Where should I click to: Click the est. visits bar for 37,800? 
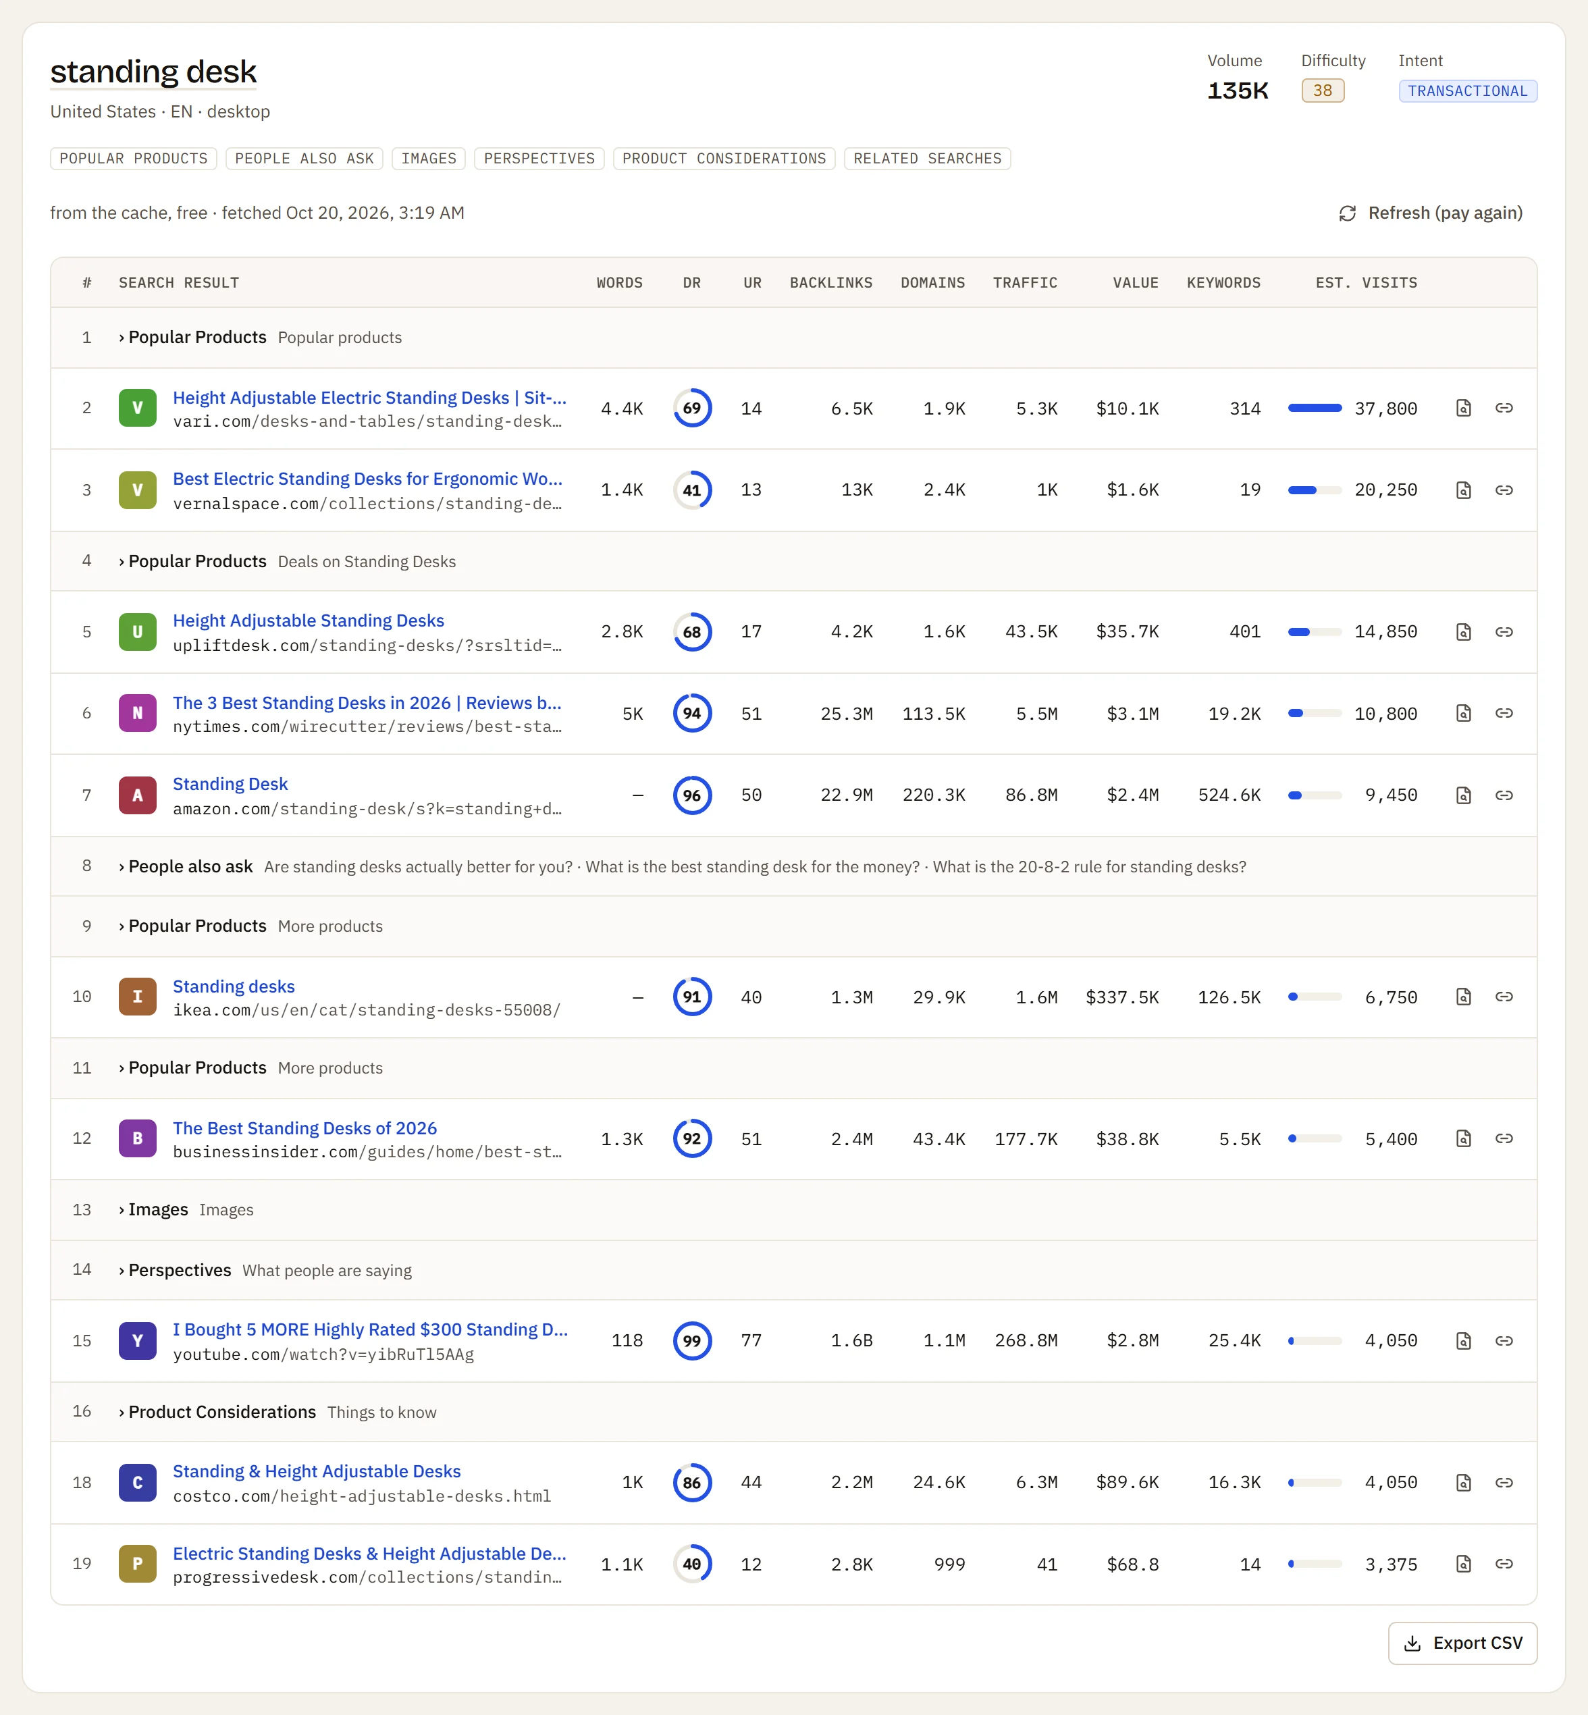[1315, 408]
